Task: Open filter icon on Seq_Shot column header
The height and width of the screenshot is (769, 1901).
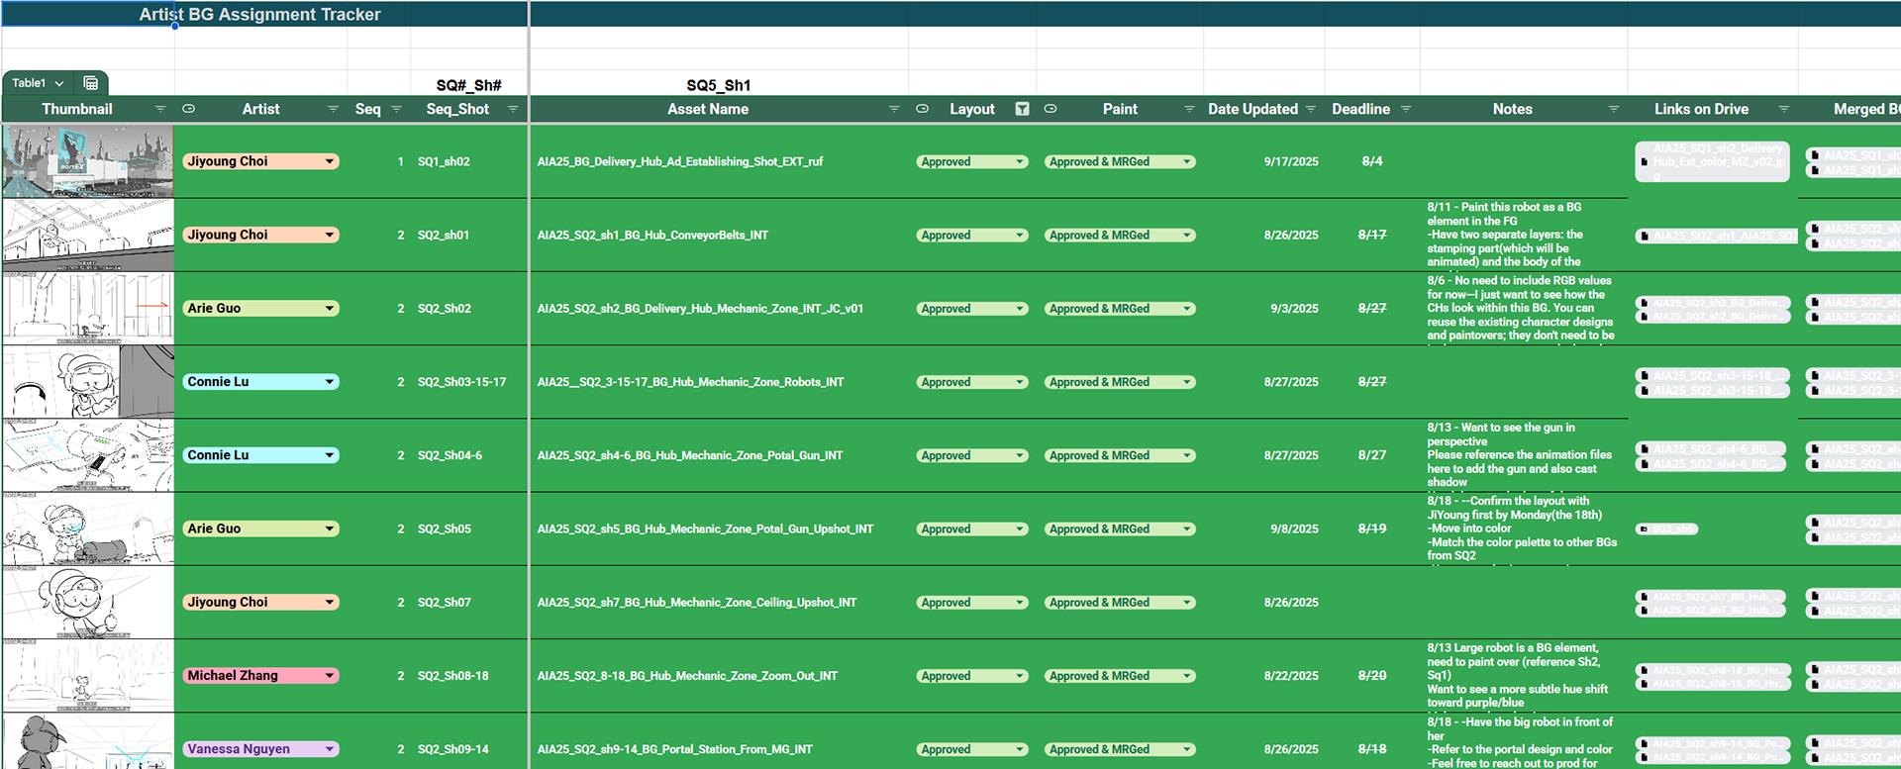Action: [513, 109]
